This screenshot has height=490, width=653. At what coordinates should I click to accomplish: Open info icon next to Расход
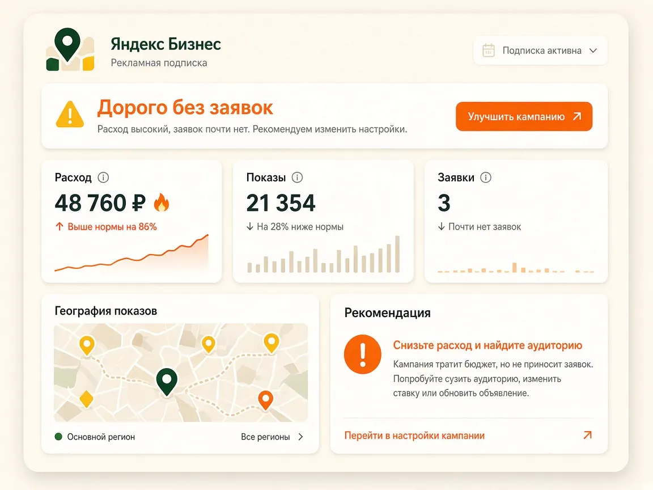[103, 178]
